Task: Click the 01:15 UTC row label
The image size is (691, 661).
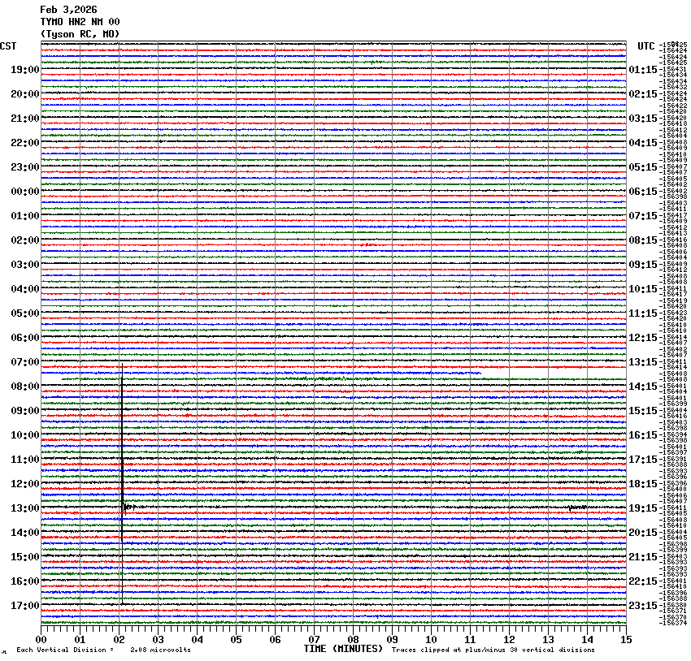Action: point(643,70)
